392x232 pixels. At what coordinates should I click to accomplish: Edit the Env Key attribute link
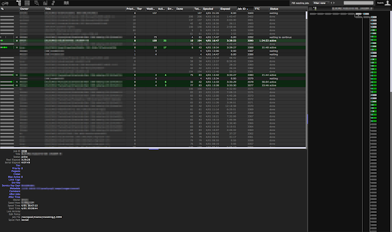pos(16,182)
